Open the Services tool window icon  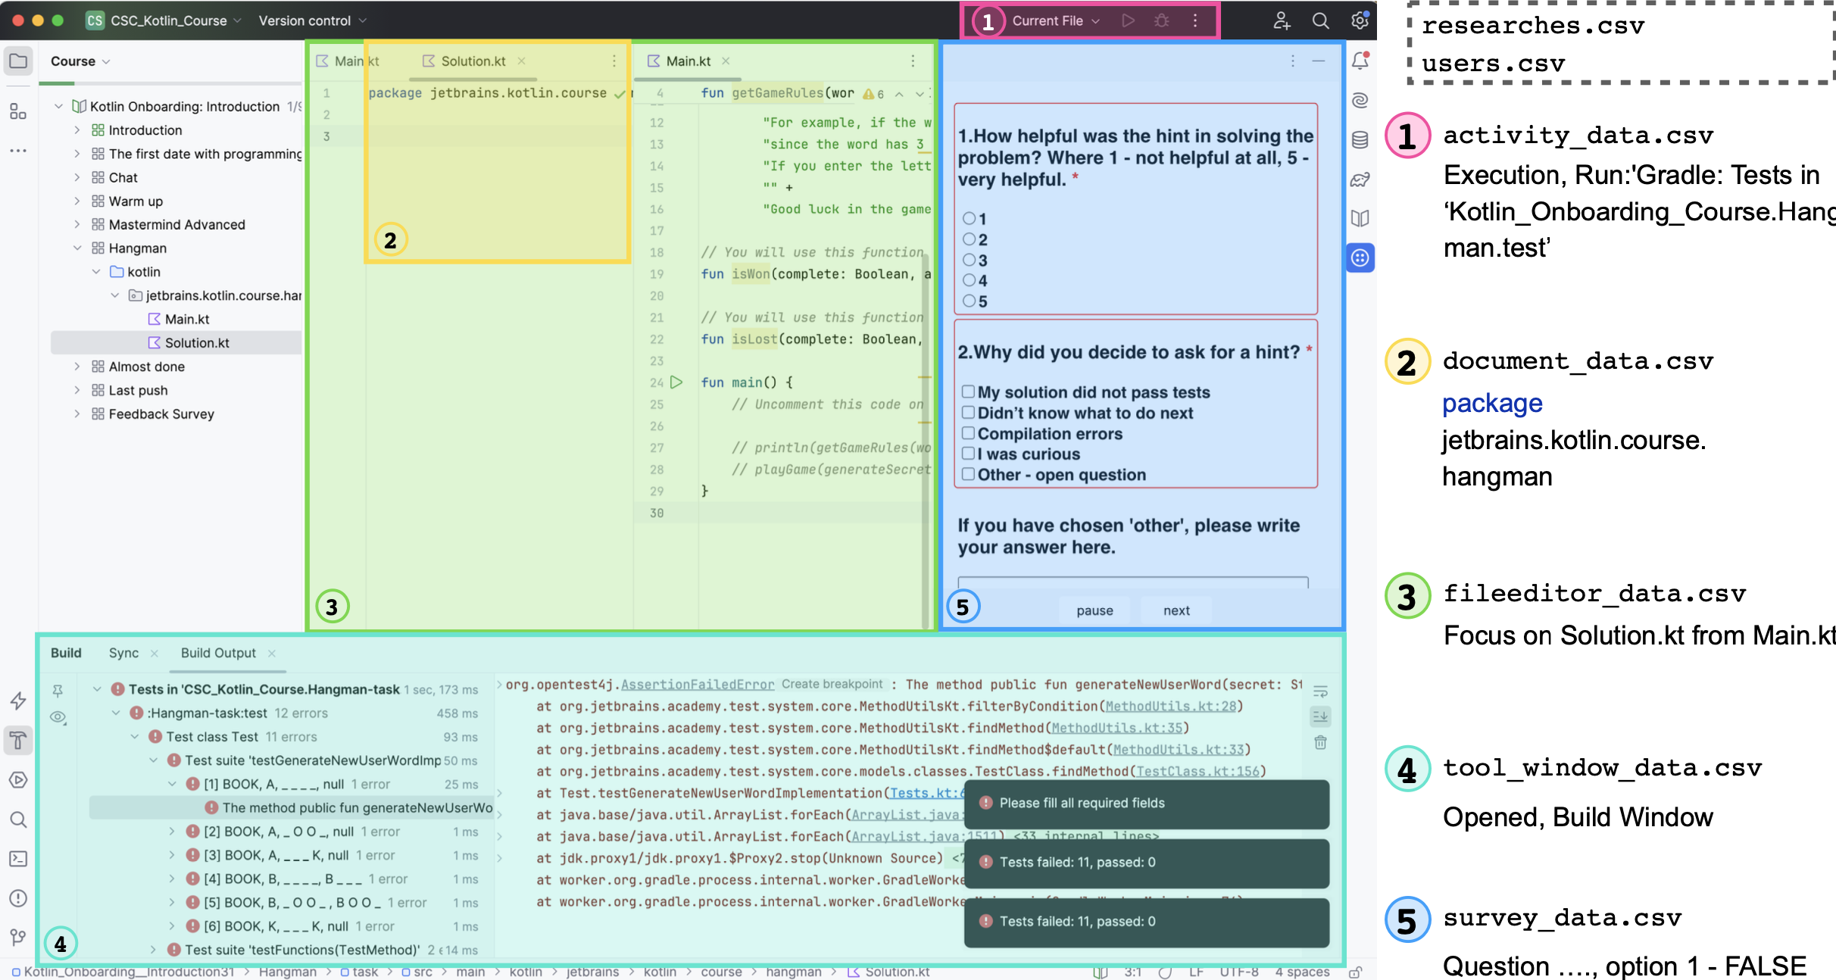click(18, 780)
